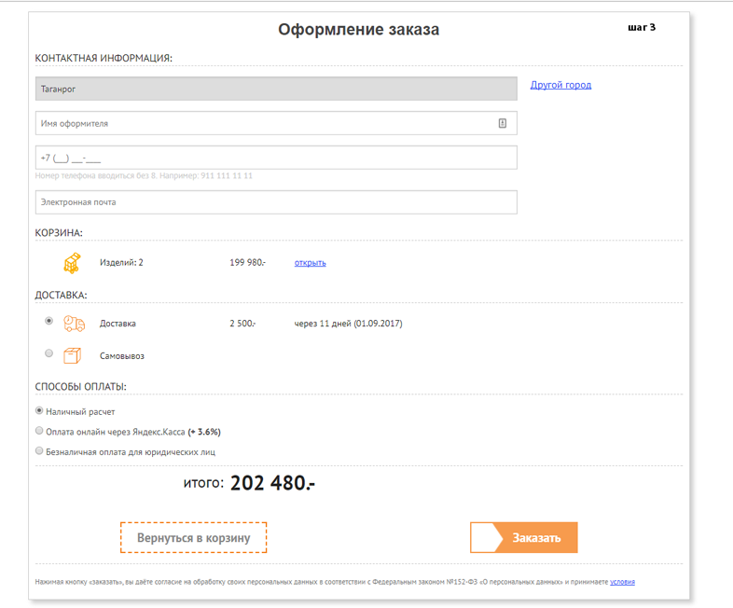733x608 pixels.
Task: Click the delivery truck clock icon
Action: tap(74, 324)
